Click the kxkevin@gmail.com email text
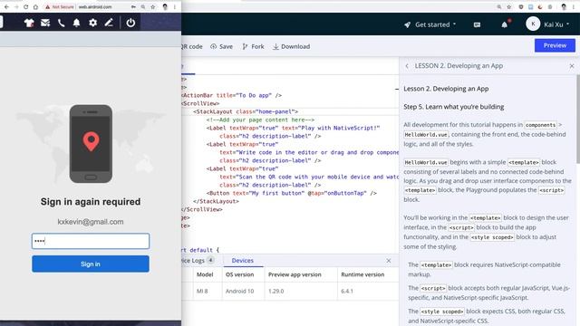The image size is (580, 326). 91,222
